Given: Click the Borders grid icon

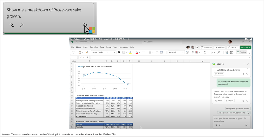Looking at the screenshot, I should (x=124, y=52).
